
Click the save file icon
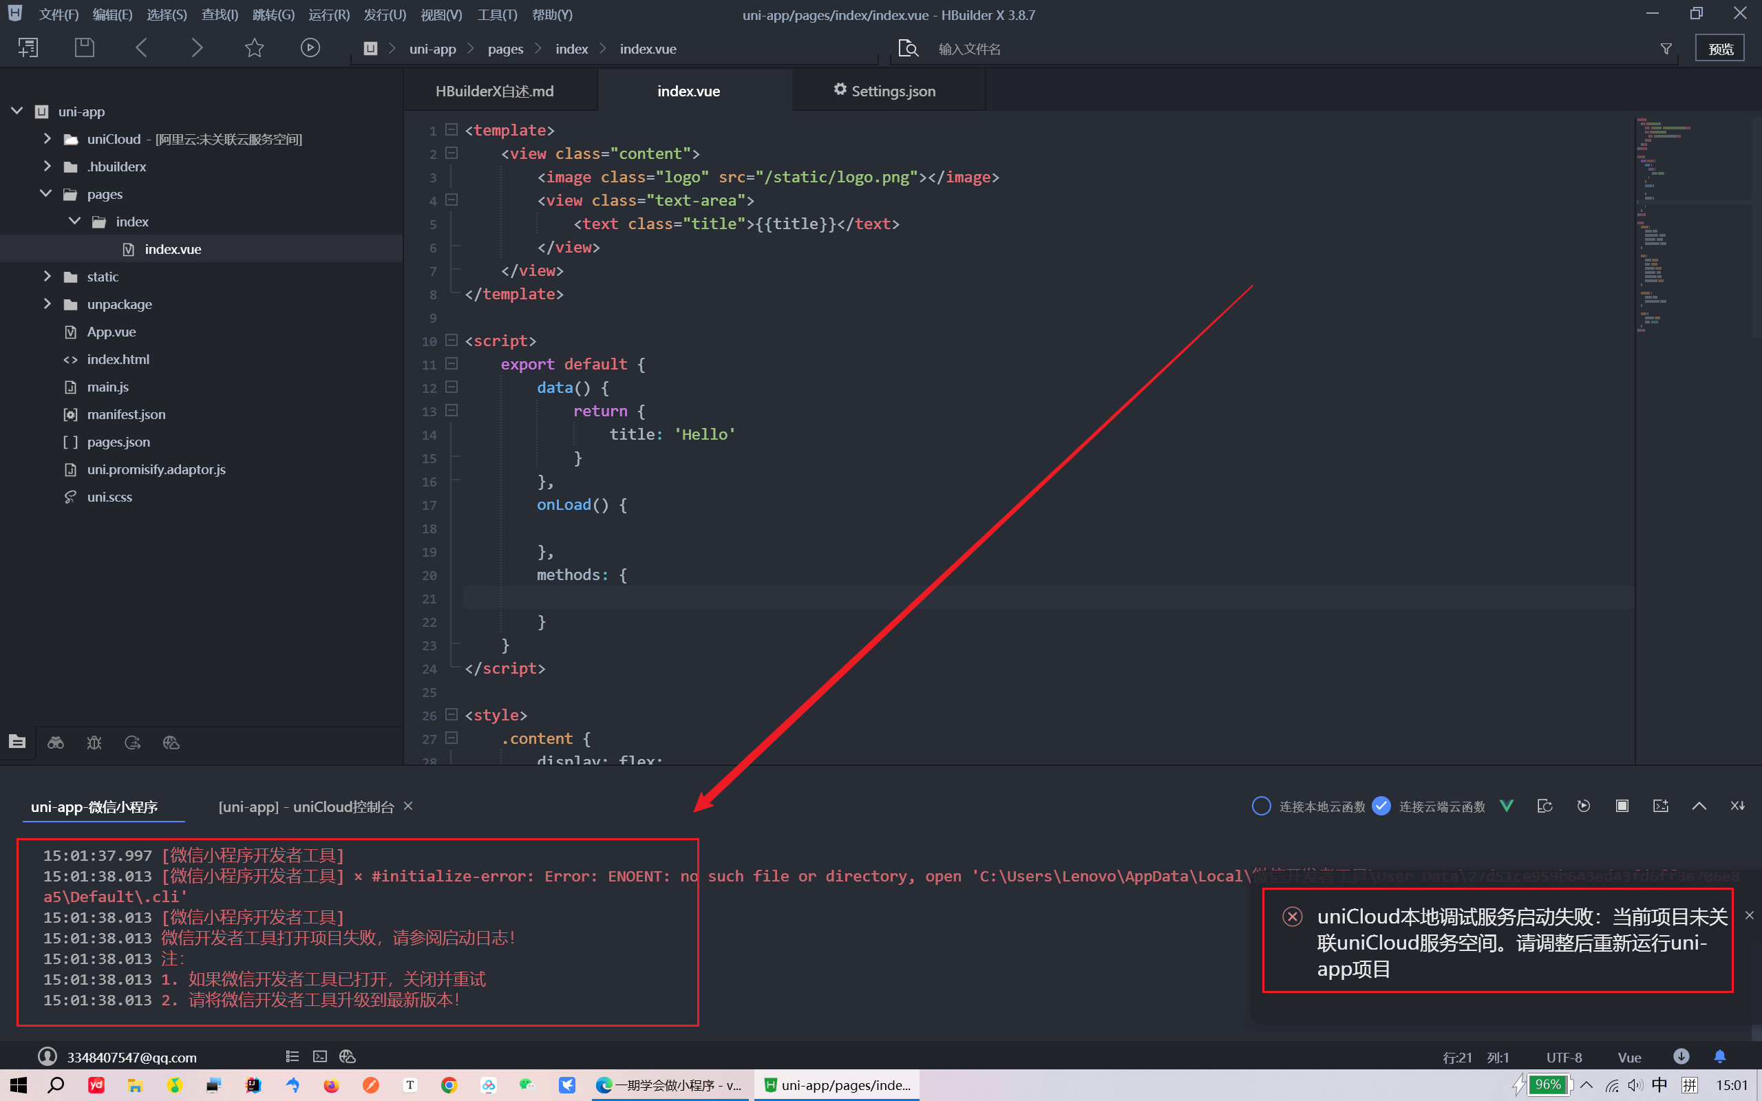[85, 48]
